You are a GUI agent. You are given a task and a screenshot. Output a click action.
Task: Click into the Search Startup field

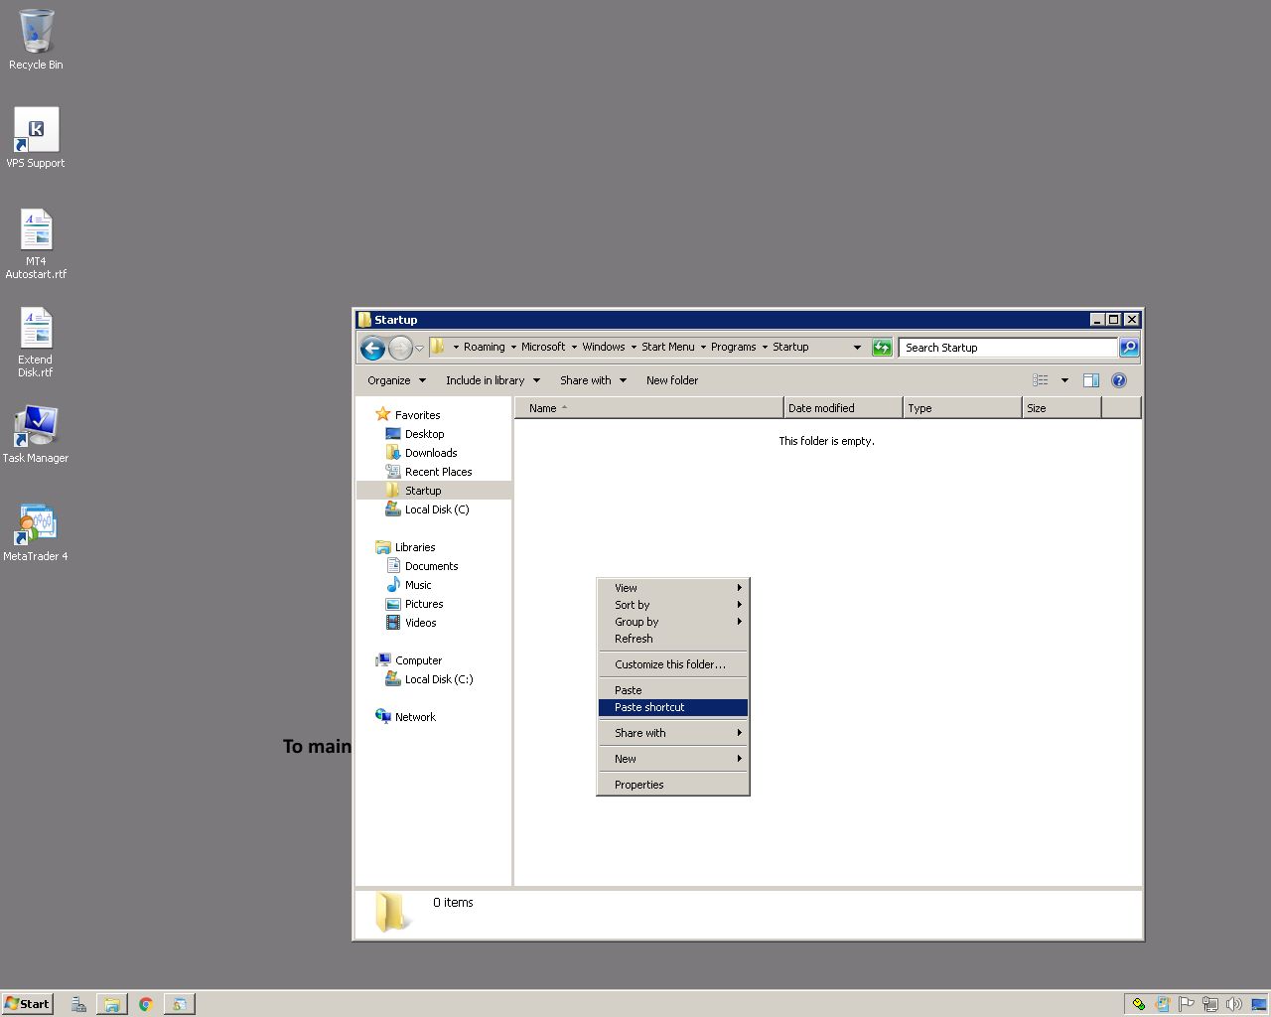[1007, 348]
